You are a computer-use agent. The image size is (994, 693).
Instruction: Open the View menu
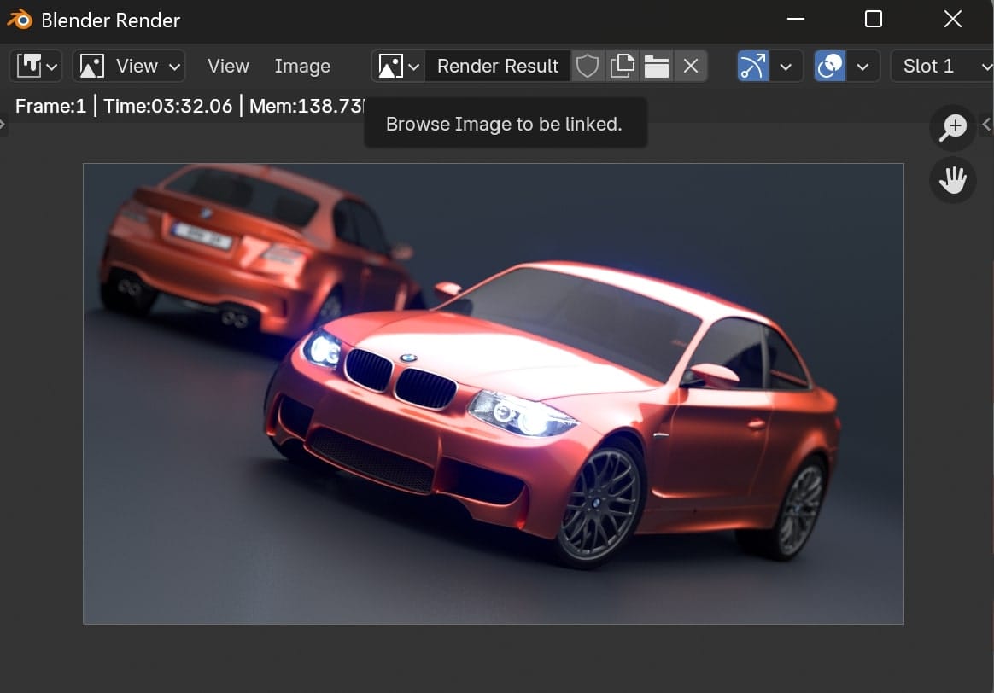228,66
